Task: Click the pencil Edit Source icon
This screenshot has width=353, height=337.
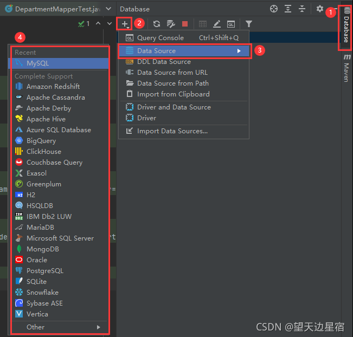Action: (216, 24)
